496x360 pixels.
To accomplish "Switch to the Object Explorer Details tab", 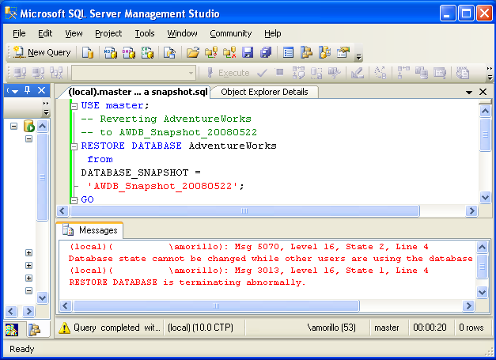I will [264, 92].
